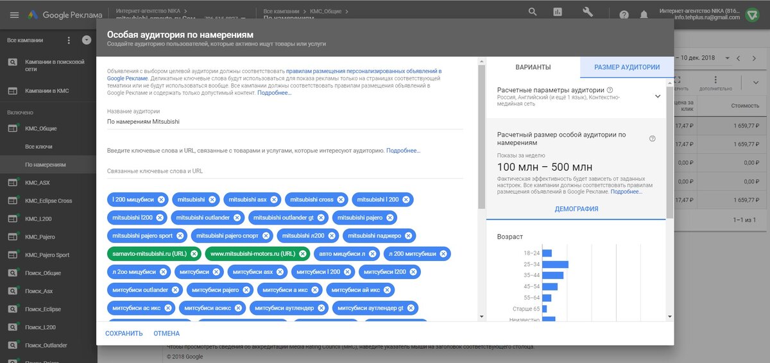Click the Google Реклама logo
The height and width of the screenshot is (363, 770).
(x=66, y=15)
